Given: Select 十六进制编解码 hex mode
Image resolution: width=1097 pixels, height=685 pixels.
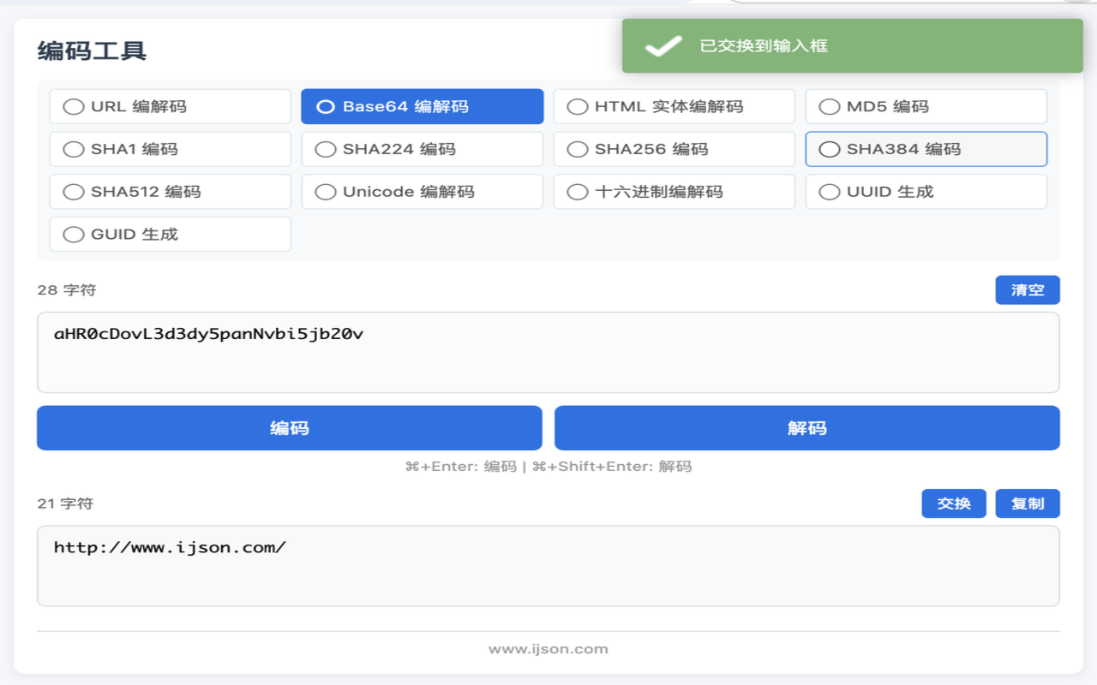Looking at the screenshot, I should coord(674,192).
